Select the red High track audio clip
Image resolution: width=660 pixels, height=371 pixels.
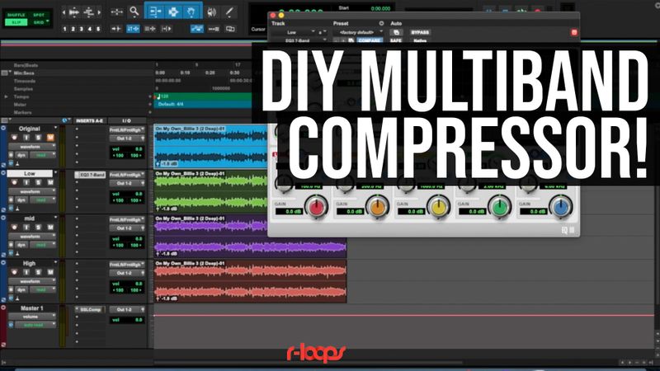click(250, 280)
